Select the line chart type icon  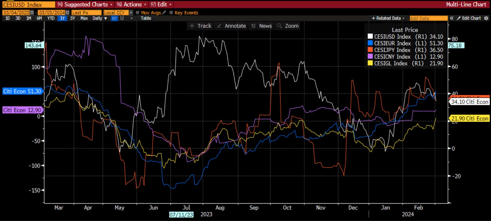pyautogui.click(x=114, y=18)
